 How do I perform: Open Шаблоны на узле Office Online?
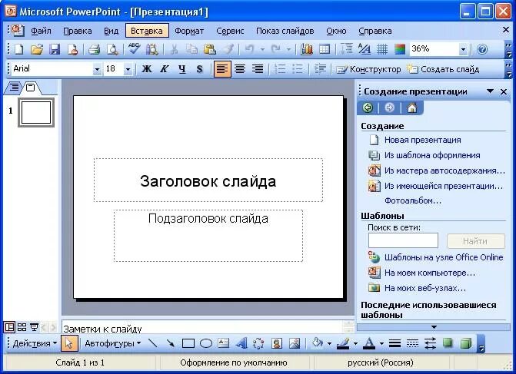point(444,257)
